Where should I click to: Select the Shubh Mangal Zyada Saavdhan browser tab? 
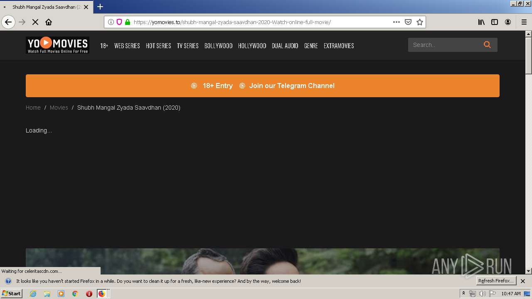point(47,7)
